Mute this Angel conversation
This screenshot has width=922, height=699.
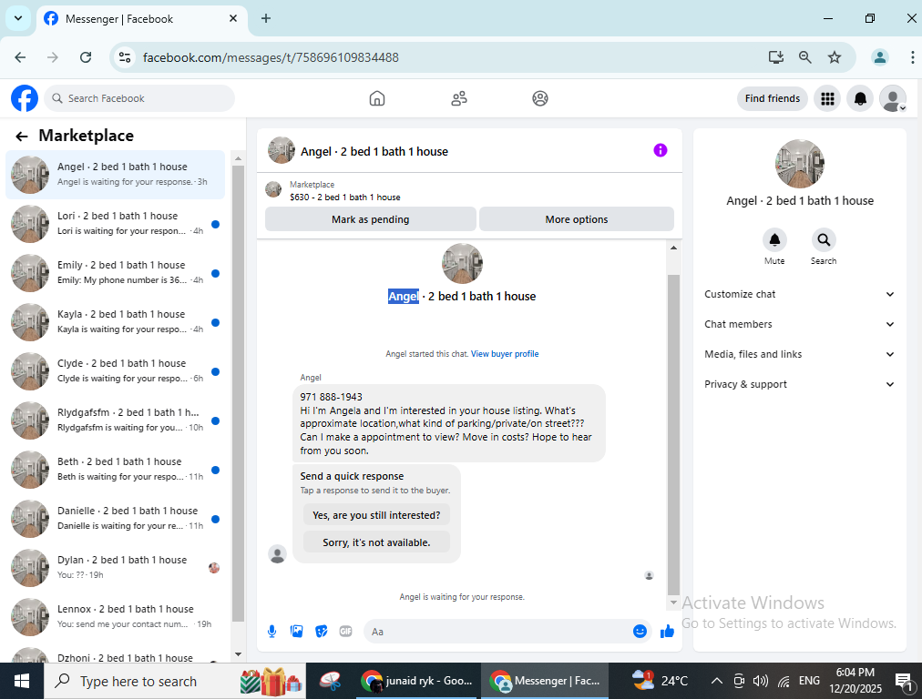coord(774,239)
